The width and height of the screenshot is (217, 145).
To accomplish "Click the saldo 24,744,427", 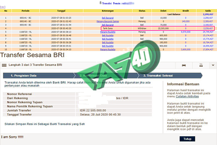I will click(208, 32).
